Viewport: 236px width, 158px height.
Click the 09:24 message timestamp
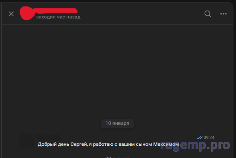[x=209, y=138]
